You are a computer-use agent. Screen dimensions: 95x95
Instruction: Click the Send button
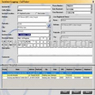point(65,92)
